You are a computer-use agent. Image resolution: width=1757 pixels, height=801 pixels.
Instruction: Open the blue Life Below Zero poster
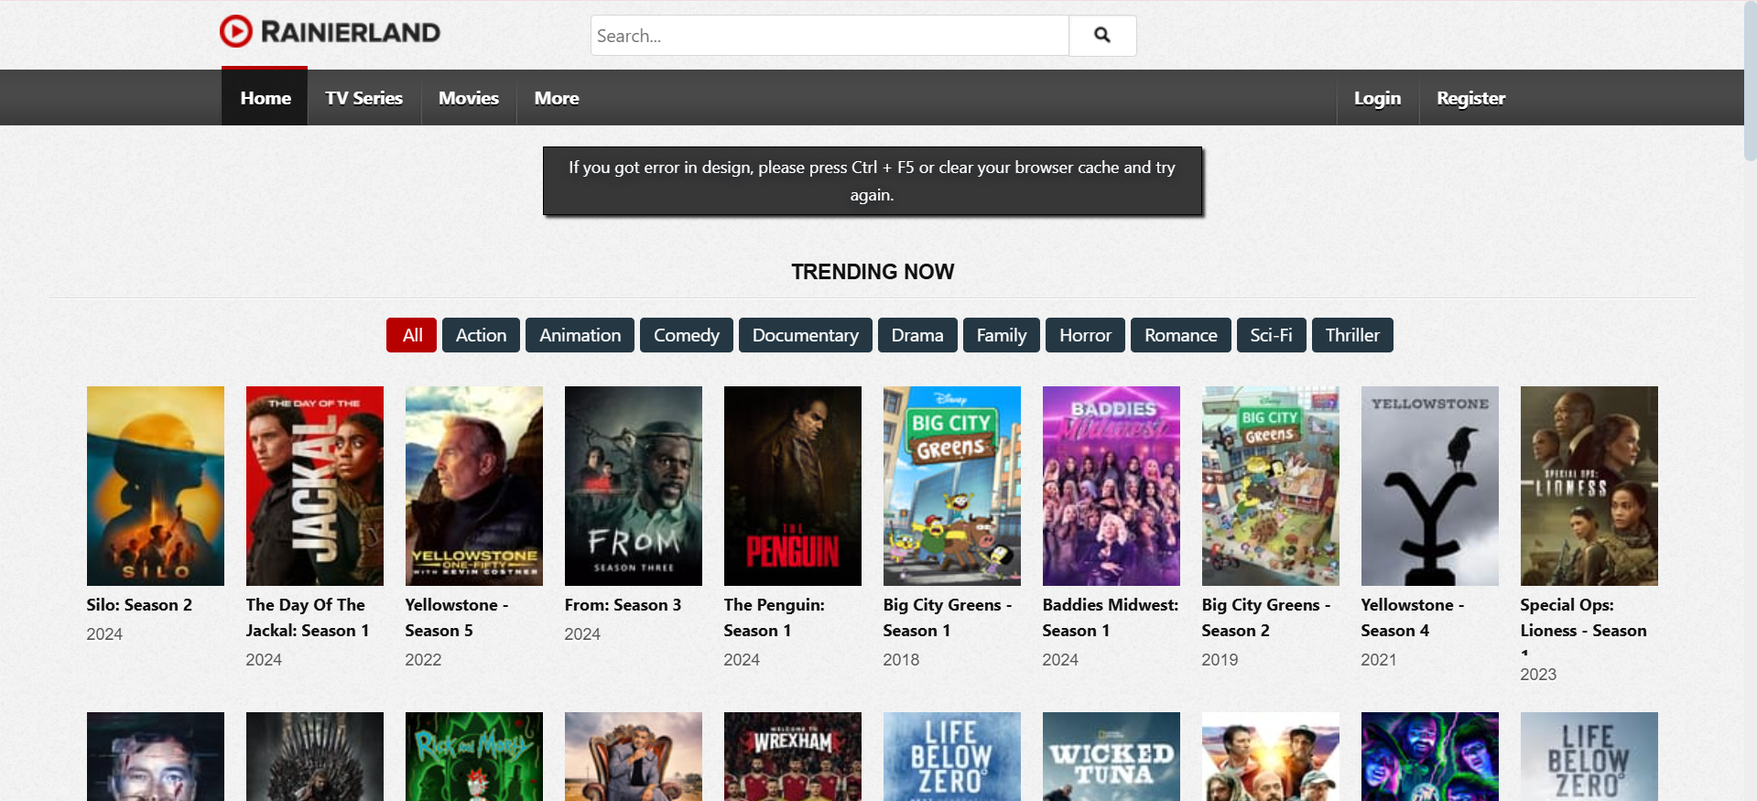[x=952, y=757]
